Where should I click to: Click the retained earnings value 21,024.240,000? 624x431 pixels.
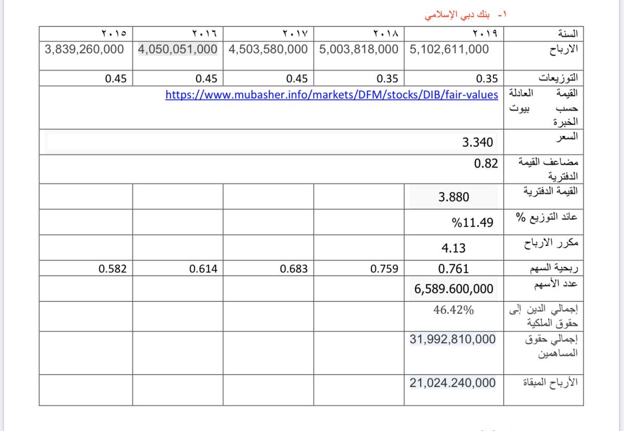coord(452,383)
